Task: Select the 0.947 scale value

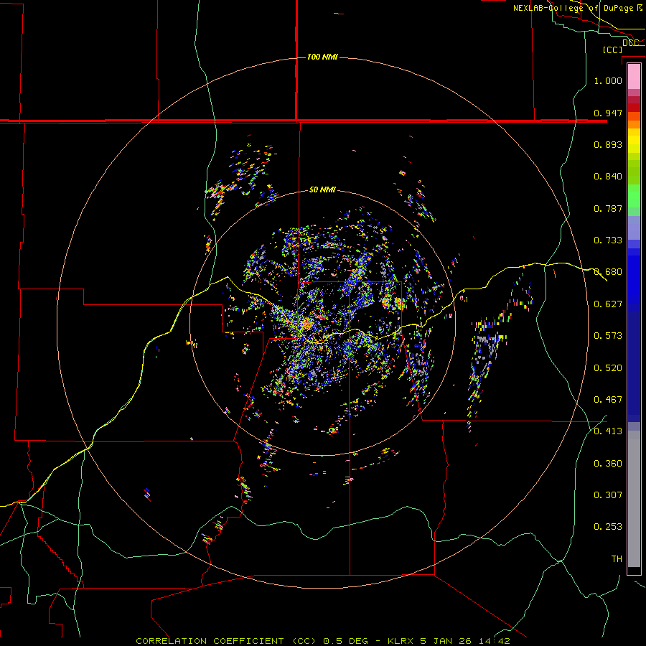Action: pyautogui.click(x=608, y=113)
